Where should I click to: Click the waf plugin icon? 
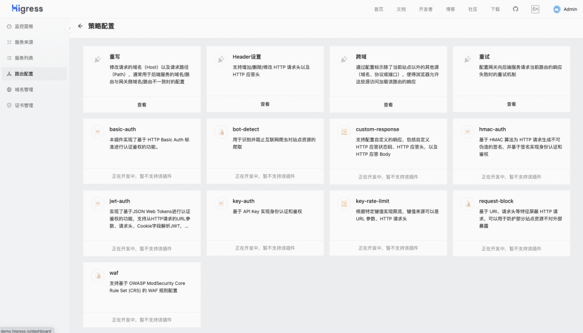tap(98, 276)
